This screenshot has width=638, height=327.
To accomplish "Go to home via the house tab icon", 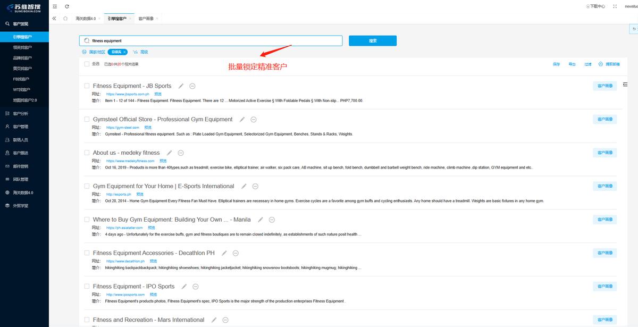I will click(65, 19).
